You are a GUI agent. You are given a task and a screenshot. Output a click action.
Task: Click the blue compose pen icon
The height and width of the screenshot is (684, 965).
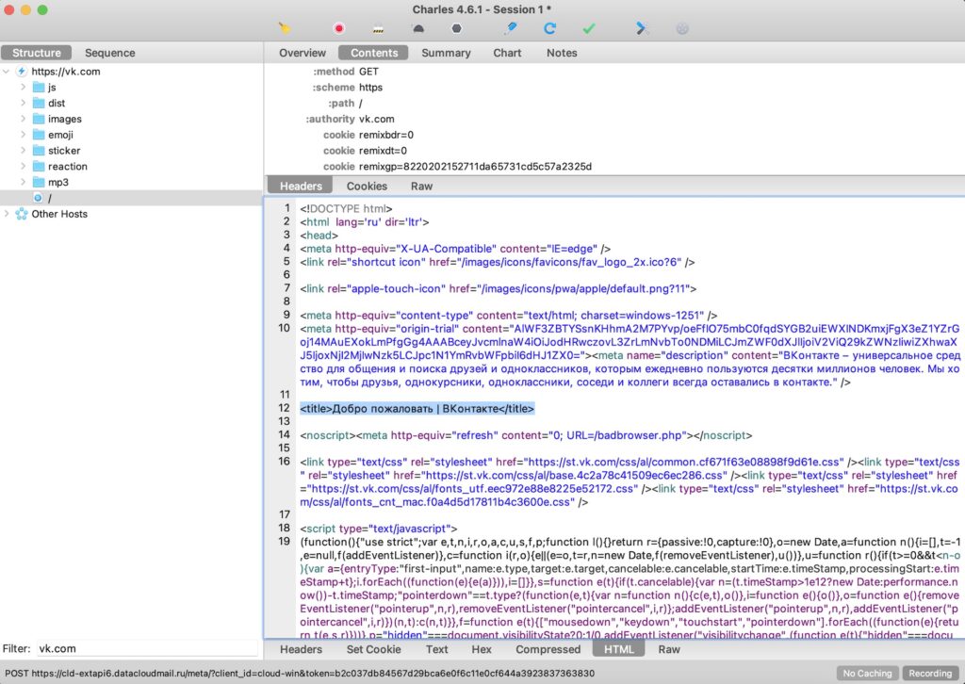(512, 28)
